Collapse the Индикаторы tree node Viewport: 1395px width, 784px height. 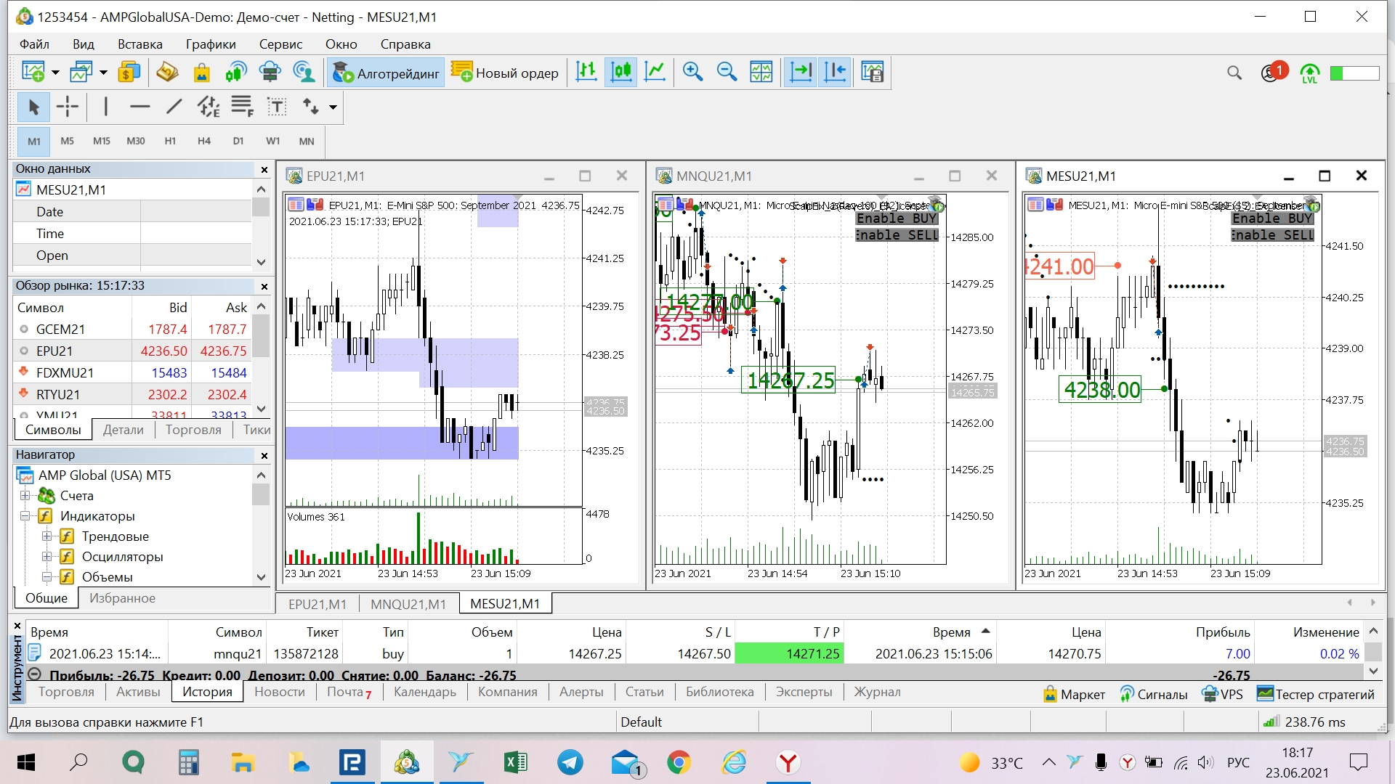coord(25,516)
